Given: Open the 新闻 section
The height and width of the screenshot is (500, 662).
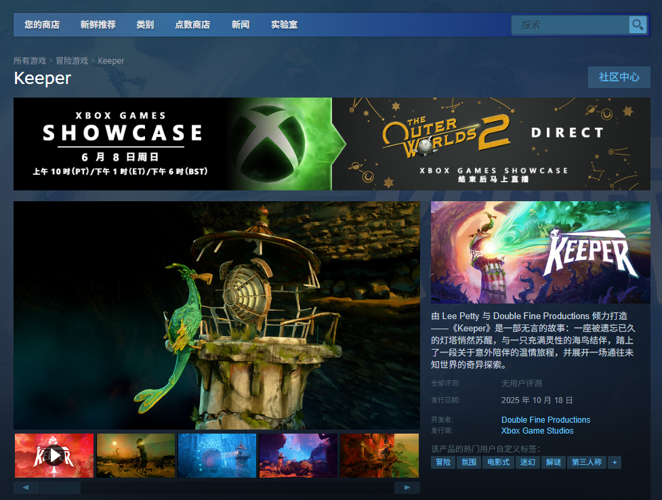Looking at the screenshot, I should 241,25.
